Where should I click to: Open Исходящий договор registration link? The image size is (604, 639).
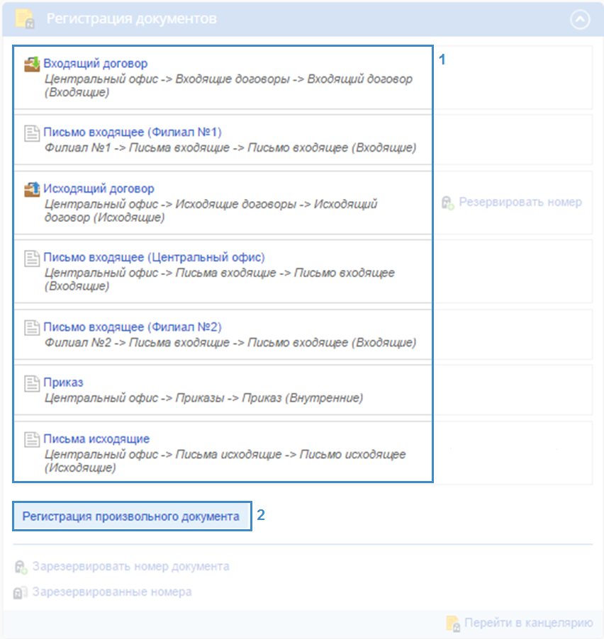[99, 188]
